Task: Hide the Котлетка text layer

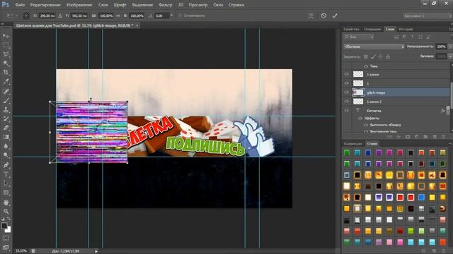Action: [x=346, y=110]
